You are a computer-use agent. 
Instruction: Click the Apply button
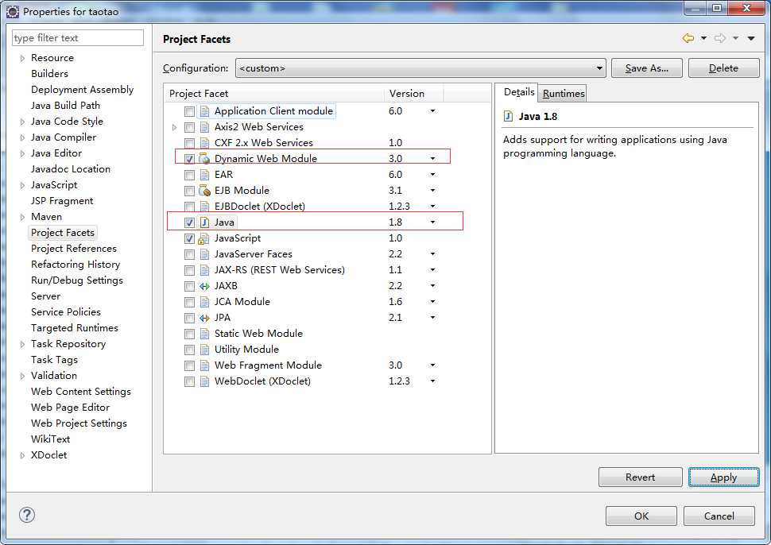pos(724,477)
